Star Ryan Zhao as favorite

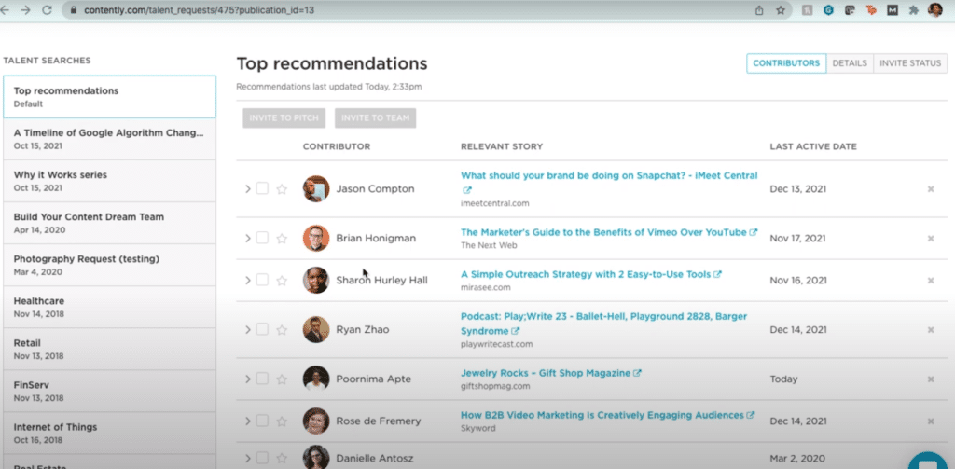click(282, 330)
